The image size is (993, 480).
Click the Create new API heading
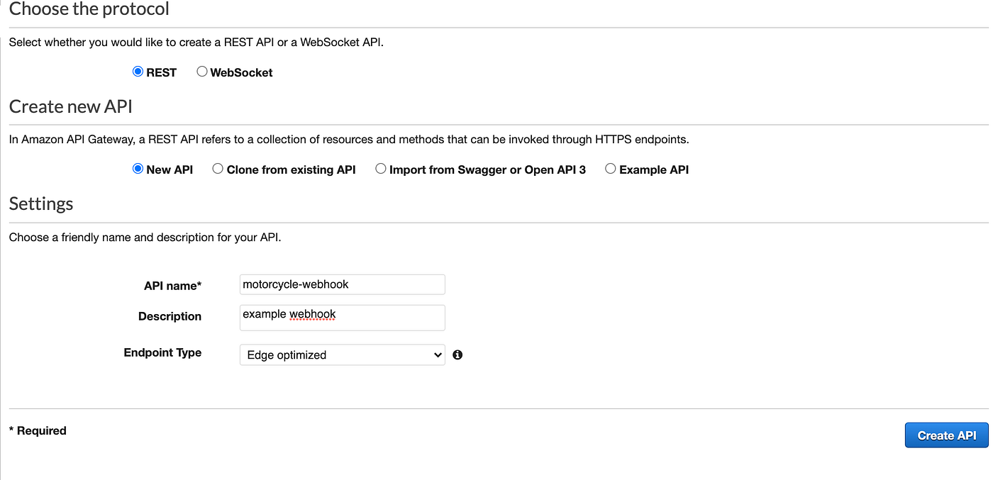[x=70, y=106]
